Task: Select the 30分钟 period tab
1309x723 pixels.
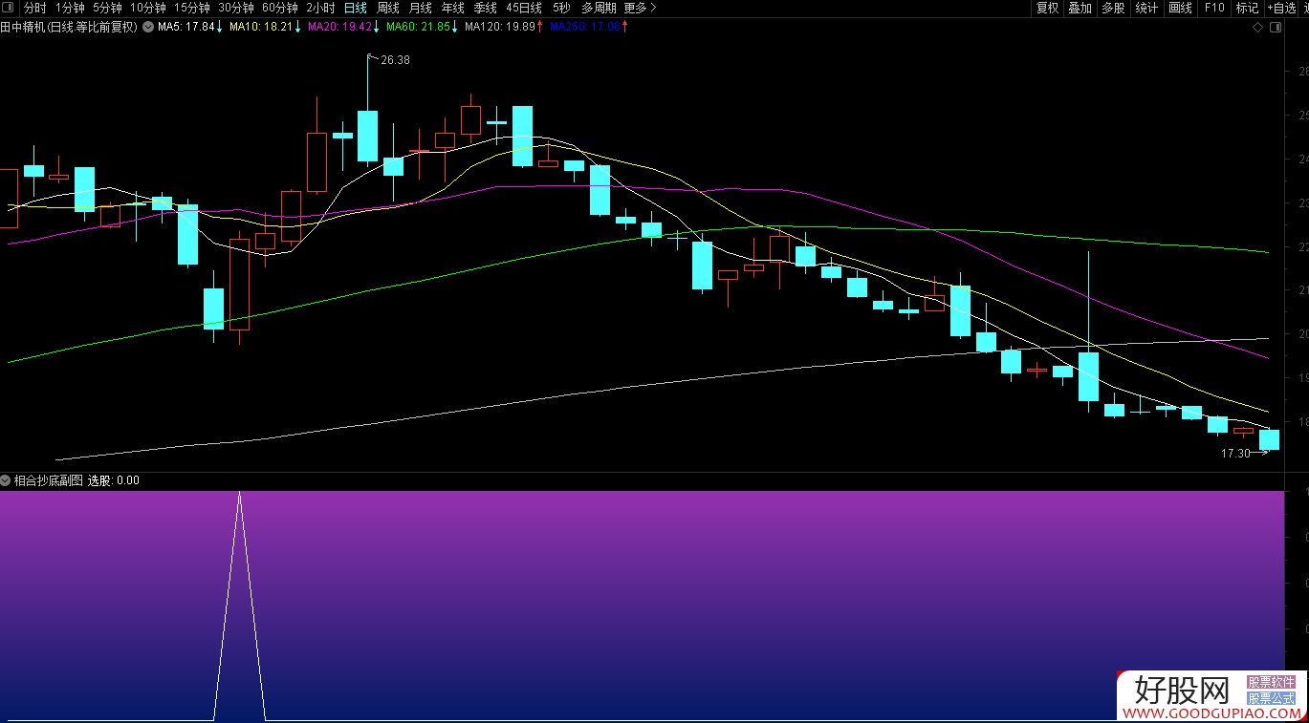Action: point(235,8)
